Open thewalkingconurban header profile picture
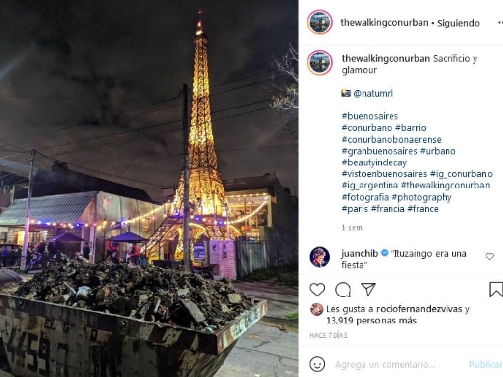Image resolution: width=503 pixels, height=377 pixels. pos(319,22)
